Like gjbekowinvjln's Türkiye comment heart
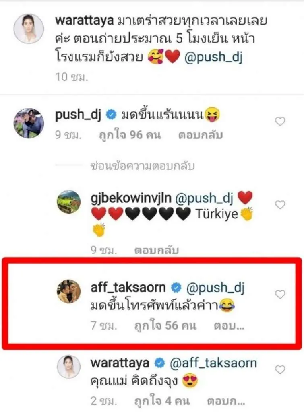This screenshot has height=412, width=304. tap(280, 205)
